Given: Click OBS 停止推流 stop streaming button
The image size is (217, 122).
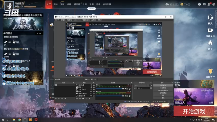Looking at the screenshot, I should (x=163, y=85).
